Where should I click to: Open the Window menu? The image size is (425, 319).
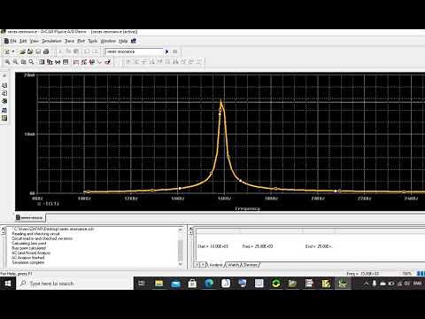click(108, 41)
